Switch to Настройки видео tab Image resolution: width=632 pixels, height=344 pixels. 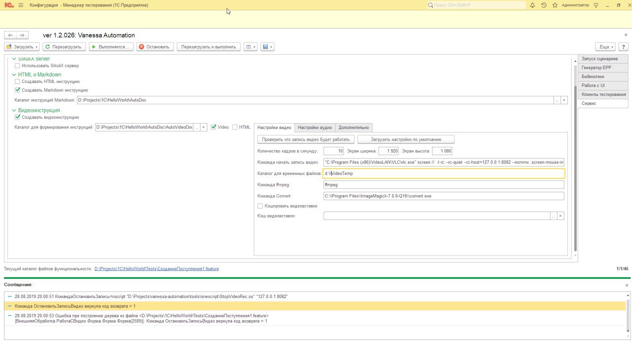tap(274, 128)
